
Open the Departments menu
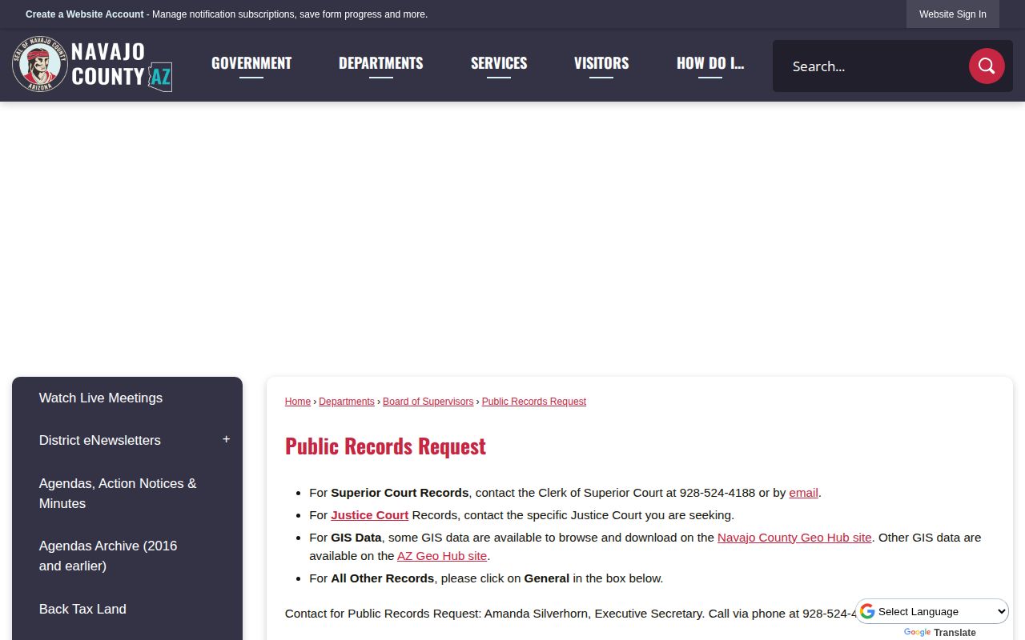381,63
